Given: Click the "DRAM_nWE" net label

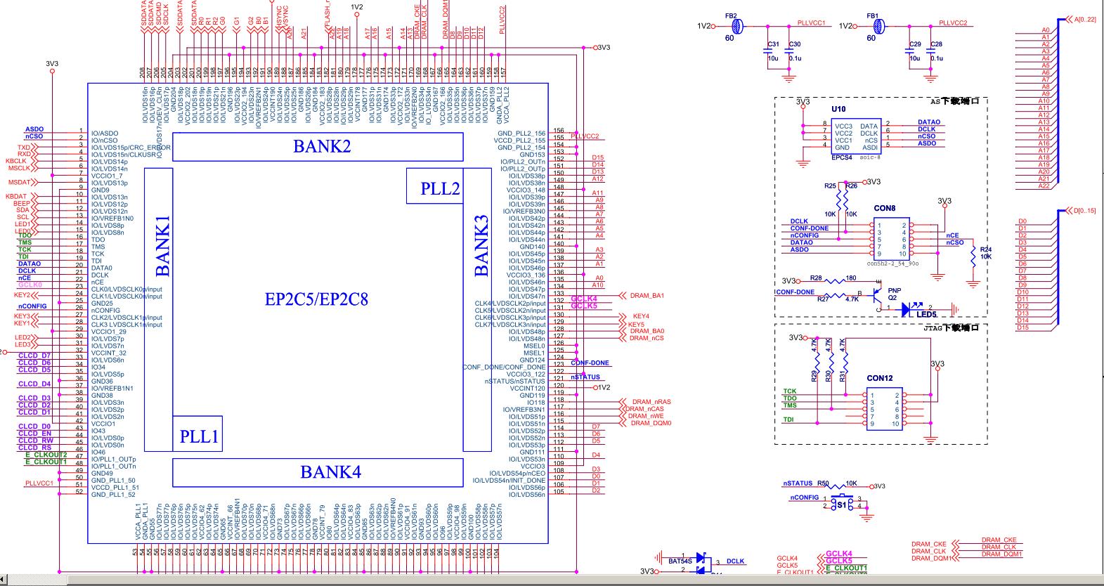Looking at the screenshot, I should coord(646,416).
